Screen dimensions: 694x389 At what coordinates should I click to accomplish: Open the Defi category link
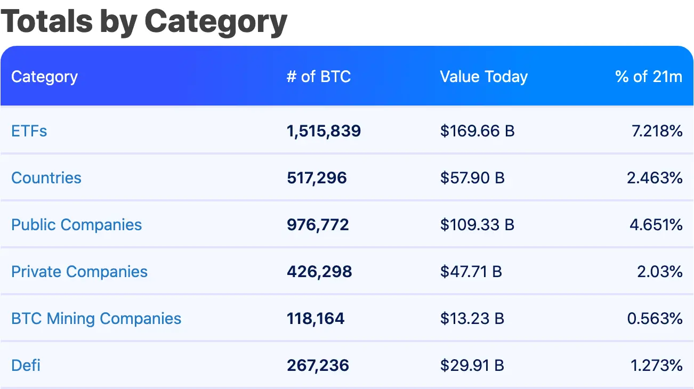(26, 366)
